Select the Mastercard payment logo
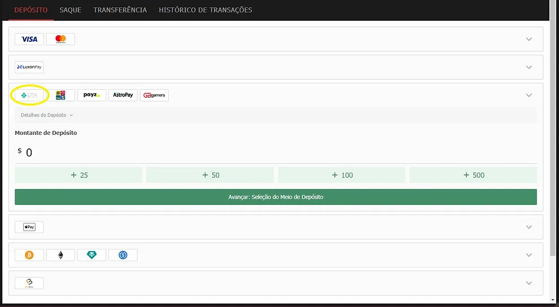 60,39
